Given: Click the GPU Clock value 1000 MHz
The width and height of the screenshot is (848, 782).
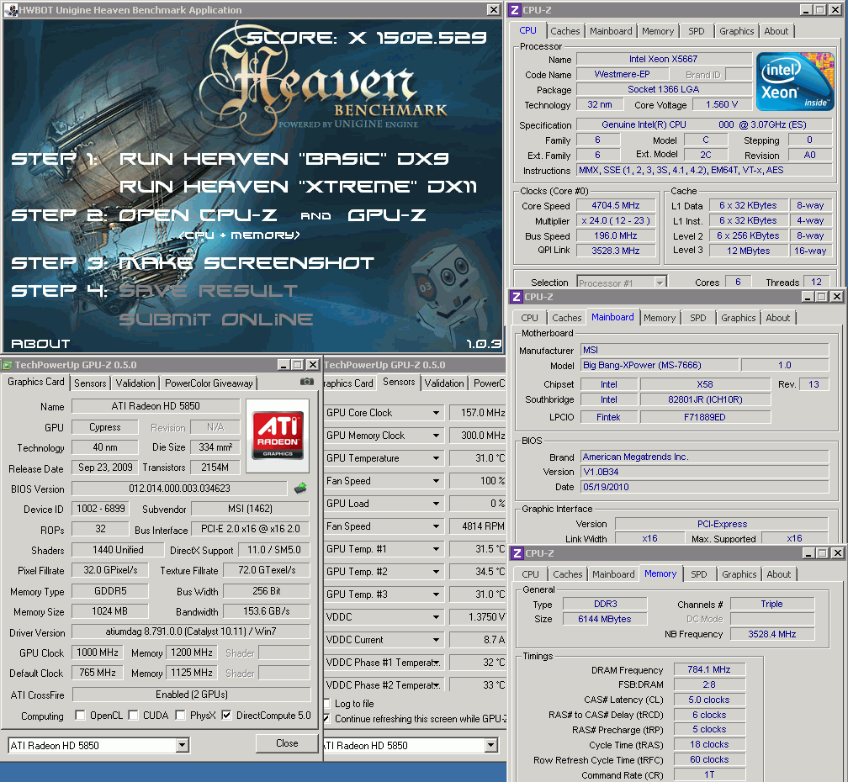Looking at the screenshot, I should click(x=98, y=653).
